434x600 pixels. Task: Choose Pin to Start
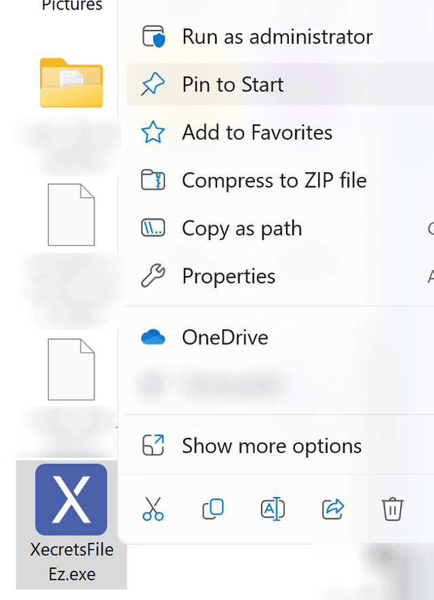coord(232,85)
